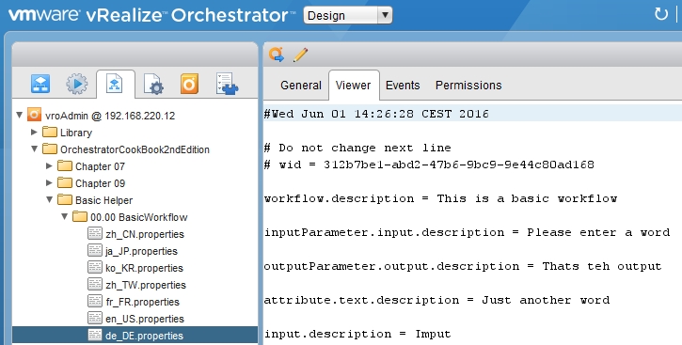
Task: Expand the Library folder
Action: pyautogui.click(x=34, y=132)
